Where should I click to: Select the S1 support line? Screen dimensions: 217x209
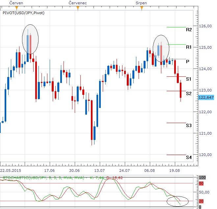[x=176, y=76]
